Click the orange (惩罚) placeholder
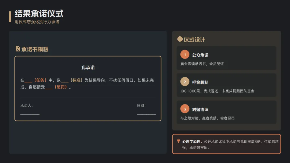Viewport: 290px width, 163px height. tap(60, 87)
